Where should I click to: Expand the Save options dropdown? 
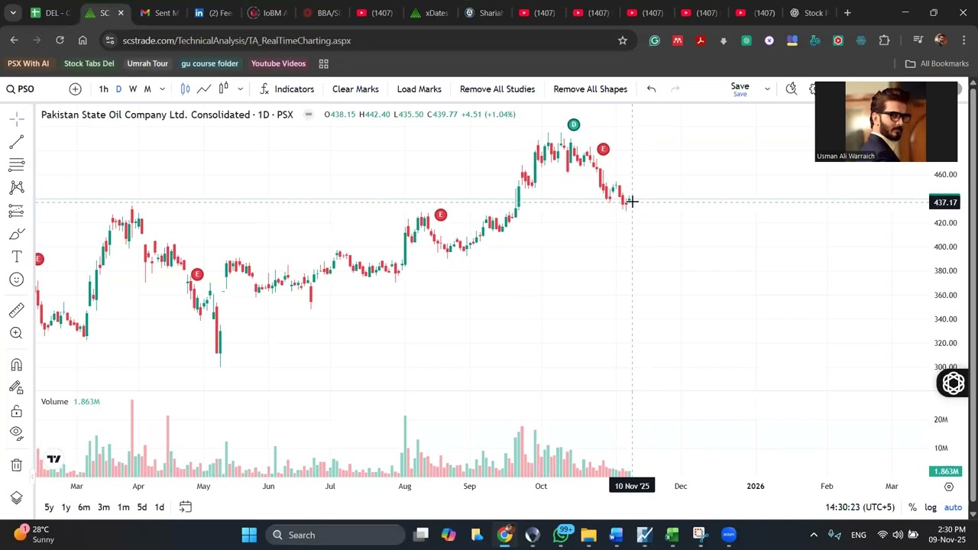(767, 89)
